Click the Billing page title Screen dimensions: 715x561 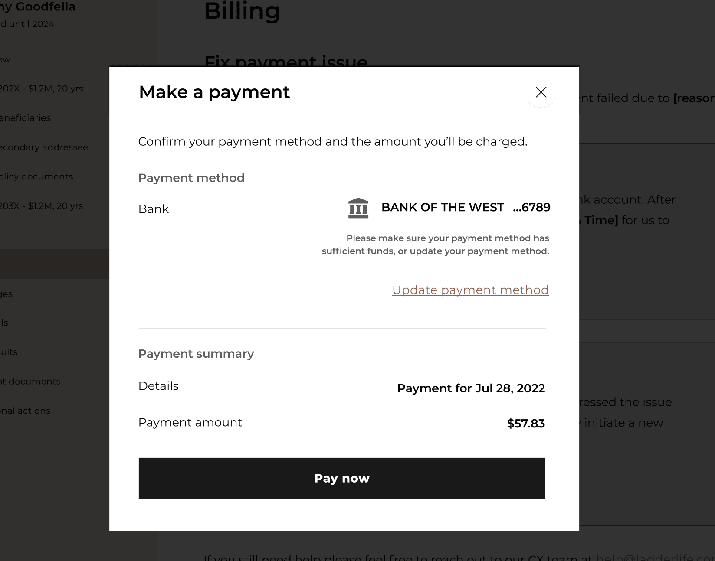pos(243,12)
